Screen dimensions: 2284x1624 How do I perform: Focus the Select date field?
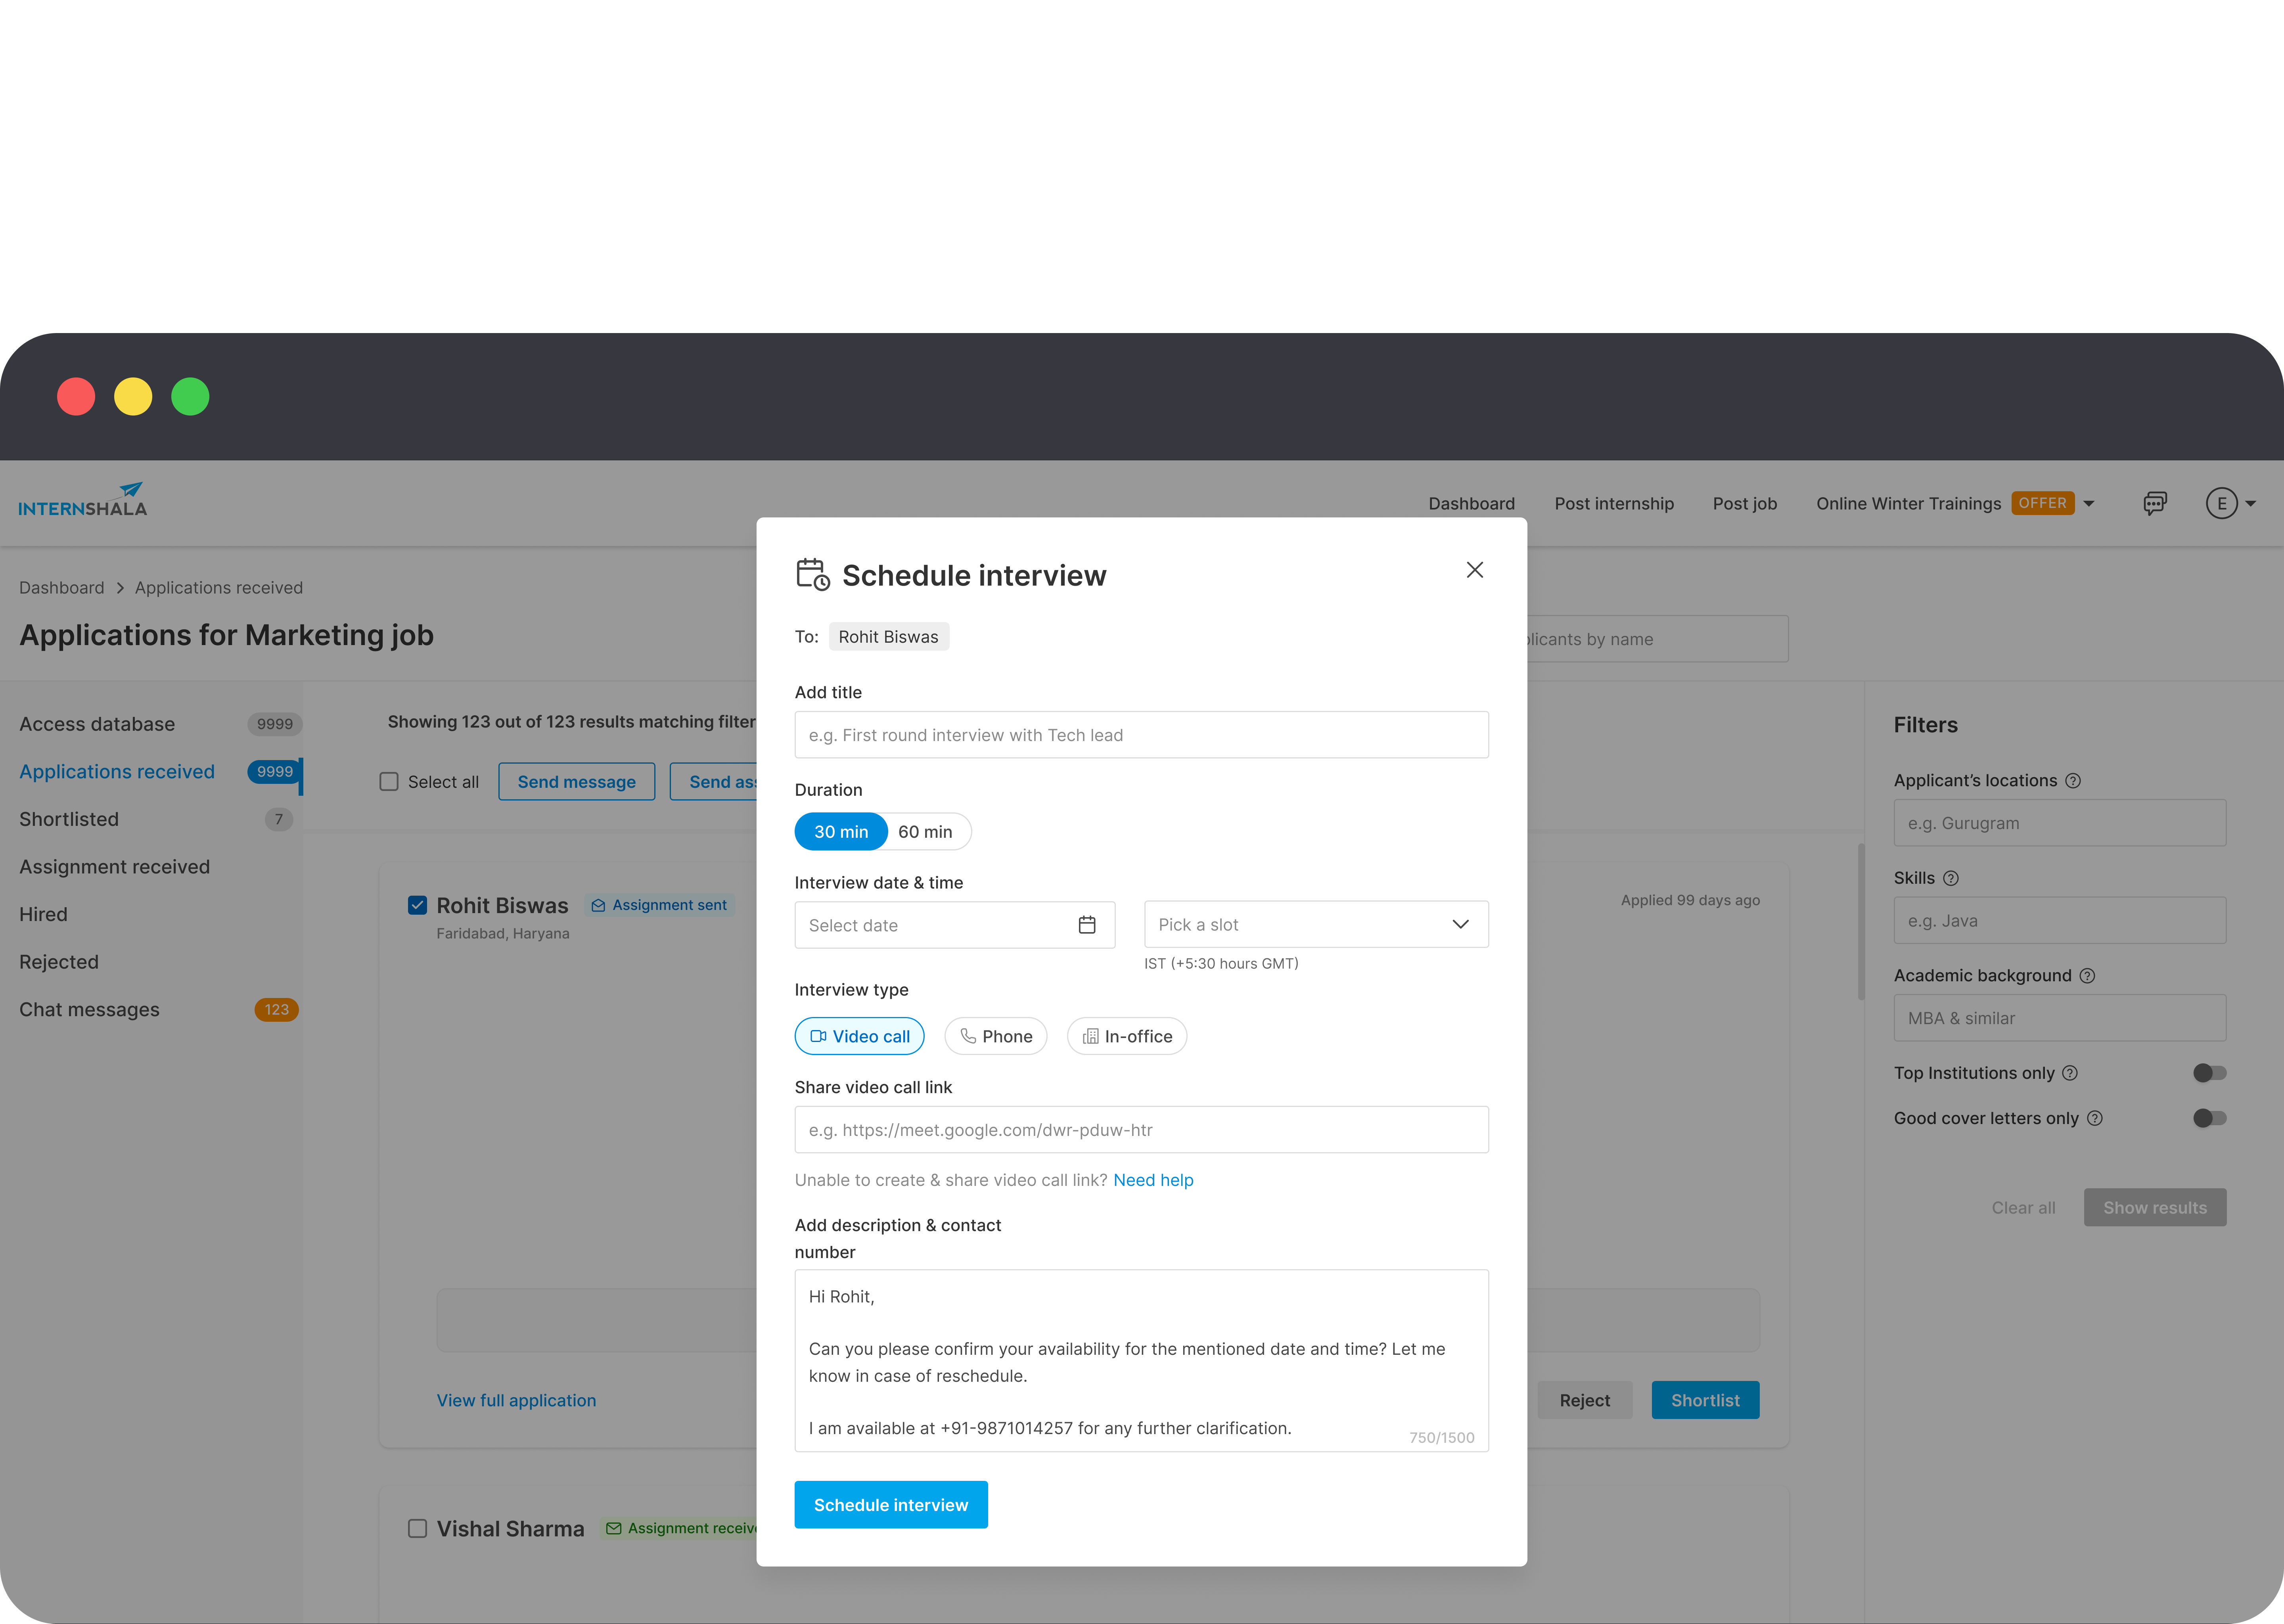[955, 925]
